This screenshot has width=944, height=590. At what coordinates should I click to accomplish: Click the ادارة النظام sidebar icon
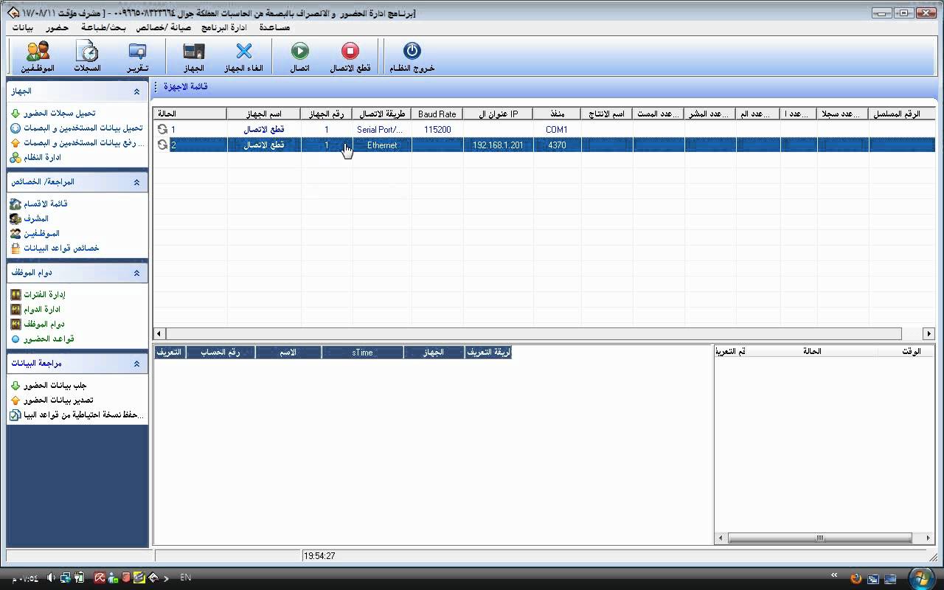pos(15,158)
